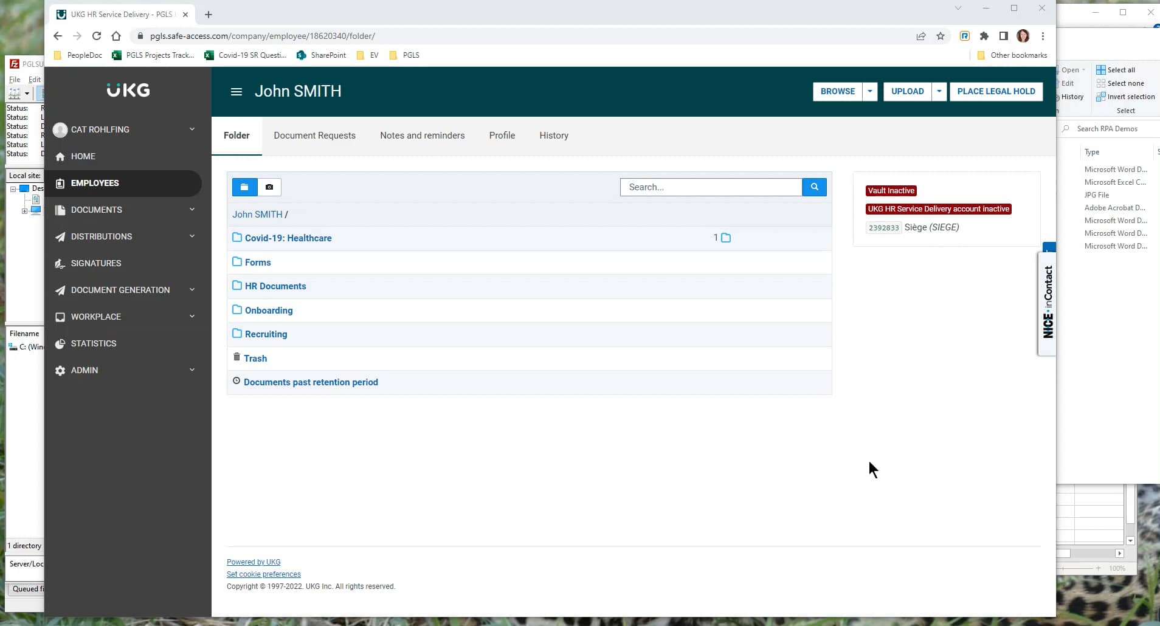1160x626 pixels.
Task: Click Invert selection in the Explorer ribbon
Action: 1125,96
